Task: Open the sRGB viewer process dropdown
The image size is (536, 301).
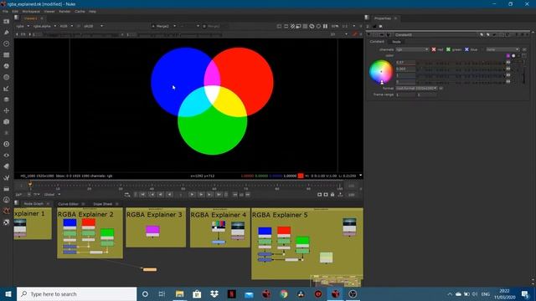Action: (93, 26)
